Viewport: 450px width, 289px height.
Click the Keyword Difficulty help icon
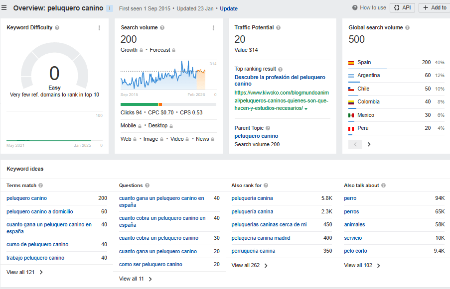[x=57, y=28]
